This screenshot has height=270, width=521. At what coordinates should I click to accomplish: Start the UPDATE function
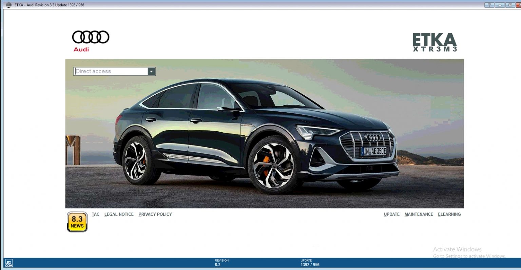coord(392,214)
